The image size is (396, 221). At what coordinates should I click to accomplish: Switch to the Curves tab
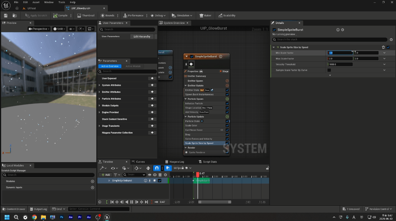(140, 162)
